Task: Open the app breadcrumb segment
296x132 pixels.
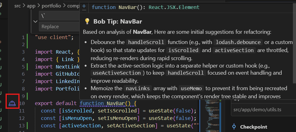Action: pos(31,6)
